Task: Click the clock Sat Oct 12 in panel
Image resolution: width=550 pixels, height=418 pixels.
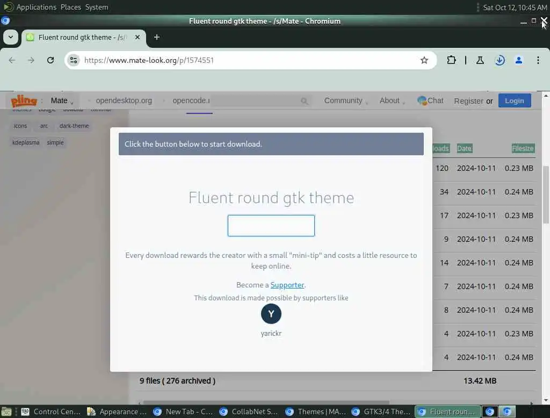Action: click(515, 8)
